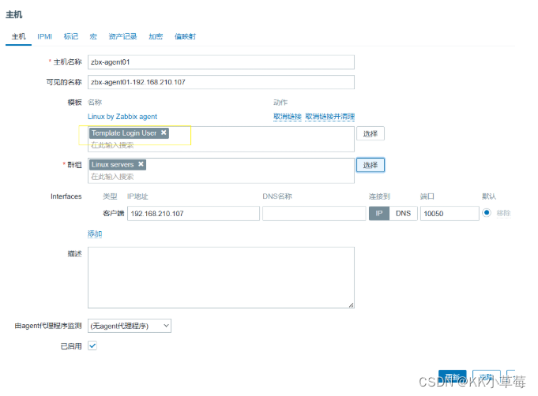Open the 资产记录 tab
The height and width of the screenshot is (396, 538).
[x=122, y=36]
